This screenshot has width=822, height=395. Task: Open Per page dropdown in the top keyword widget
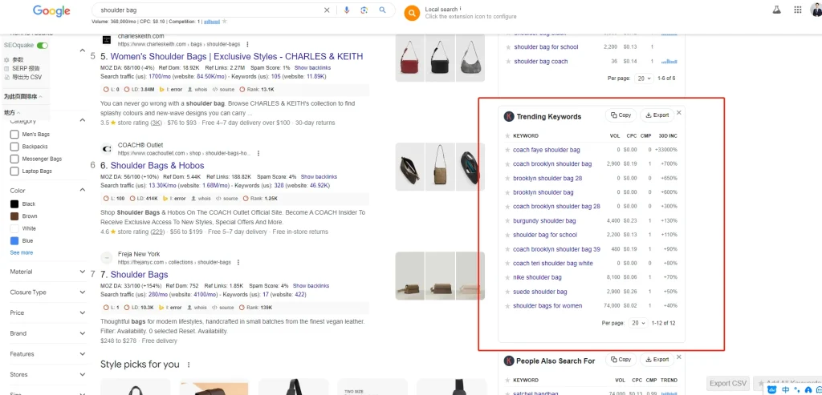coord(643,78)
